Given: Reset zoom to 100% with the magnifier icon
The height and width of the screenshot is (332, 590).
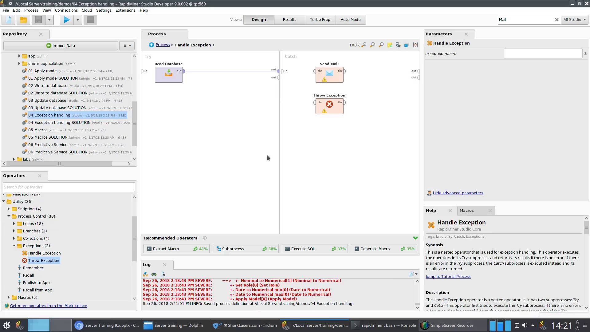Looking at the screenshot, I should [x=364, y=45].
